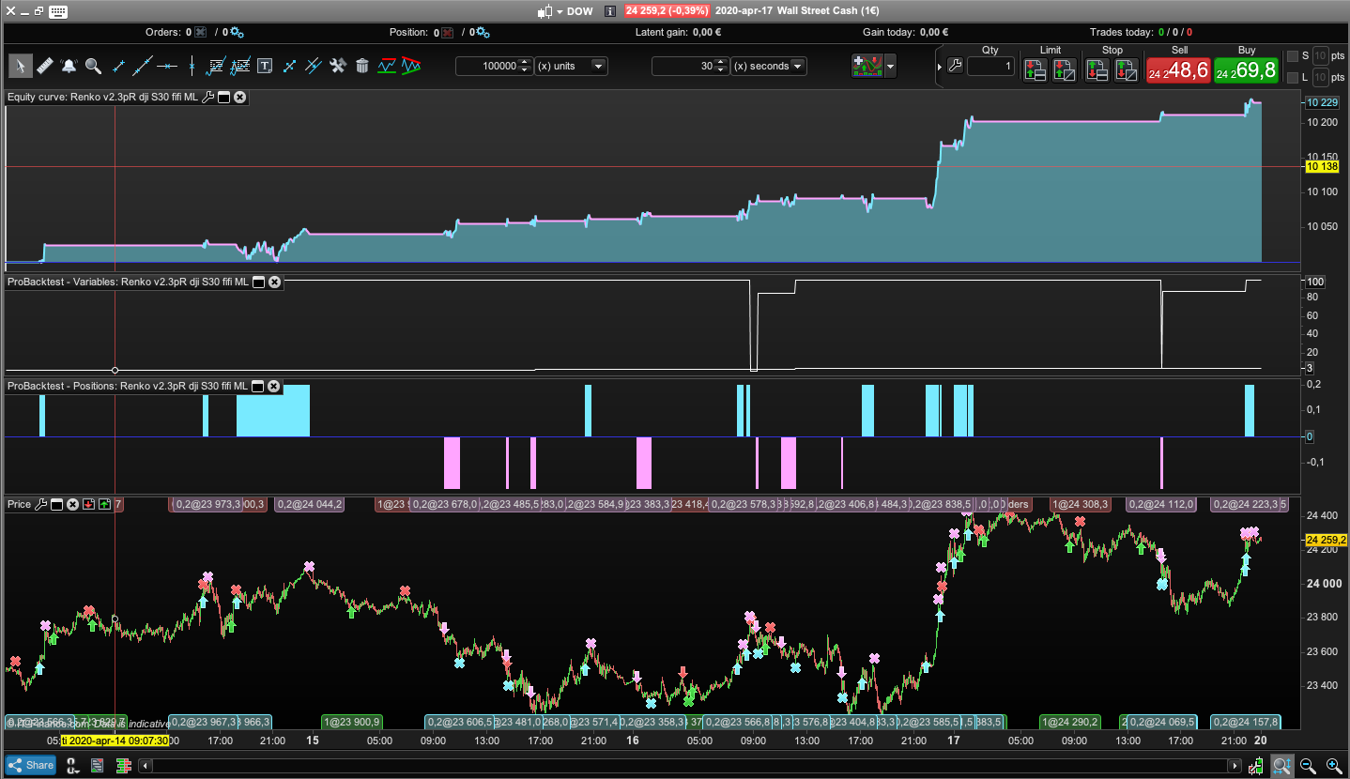The height and width of the screenshot is (779, 1350).
Task: Click the S points value field
Action: (1321, 56)
